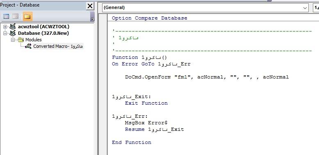The width and height of the screenshot is (319, 155).
Task: Toggle breakpoint in margin beside MsgBox Error$ line
Action: [x=103, y=123]
